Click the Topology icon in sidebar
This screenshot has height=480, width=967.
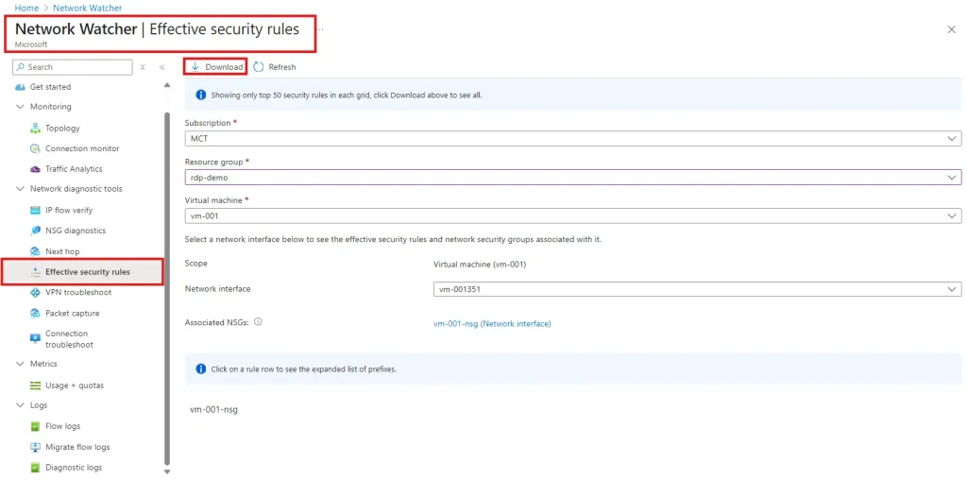tap(36, 128)
